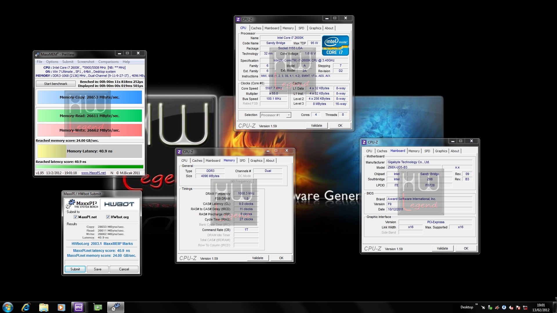Switch to Caches tab in CPU-Z CPU window
The width and height of the screenshot is (557, 313).
(256, 28)
